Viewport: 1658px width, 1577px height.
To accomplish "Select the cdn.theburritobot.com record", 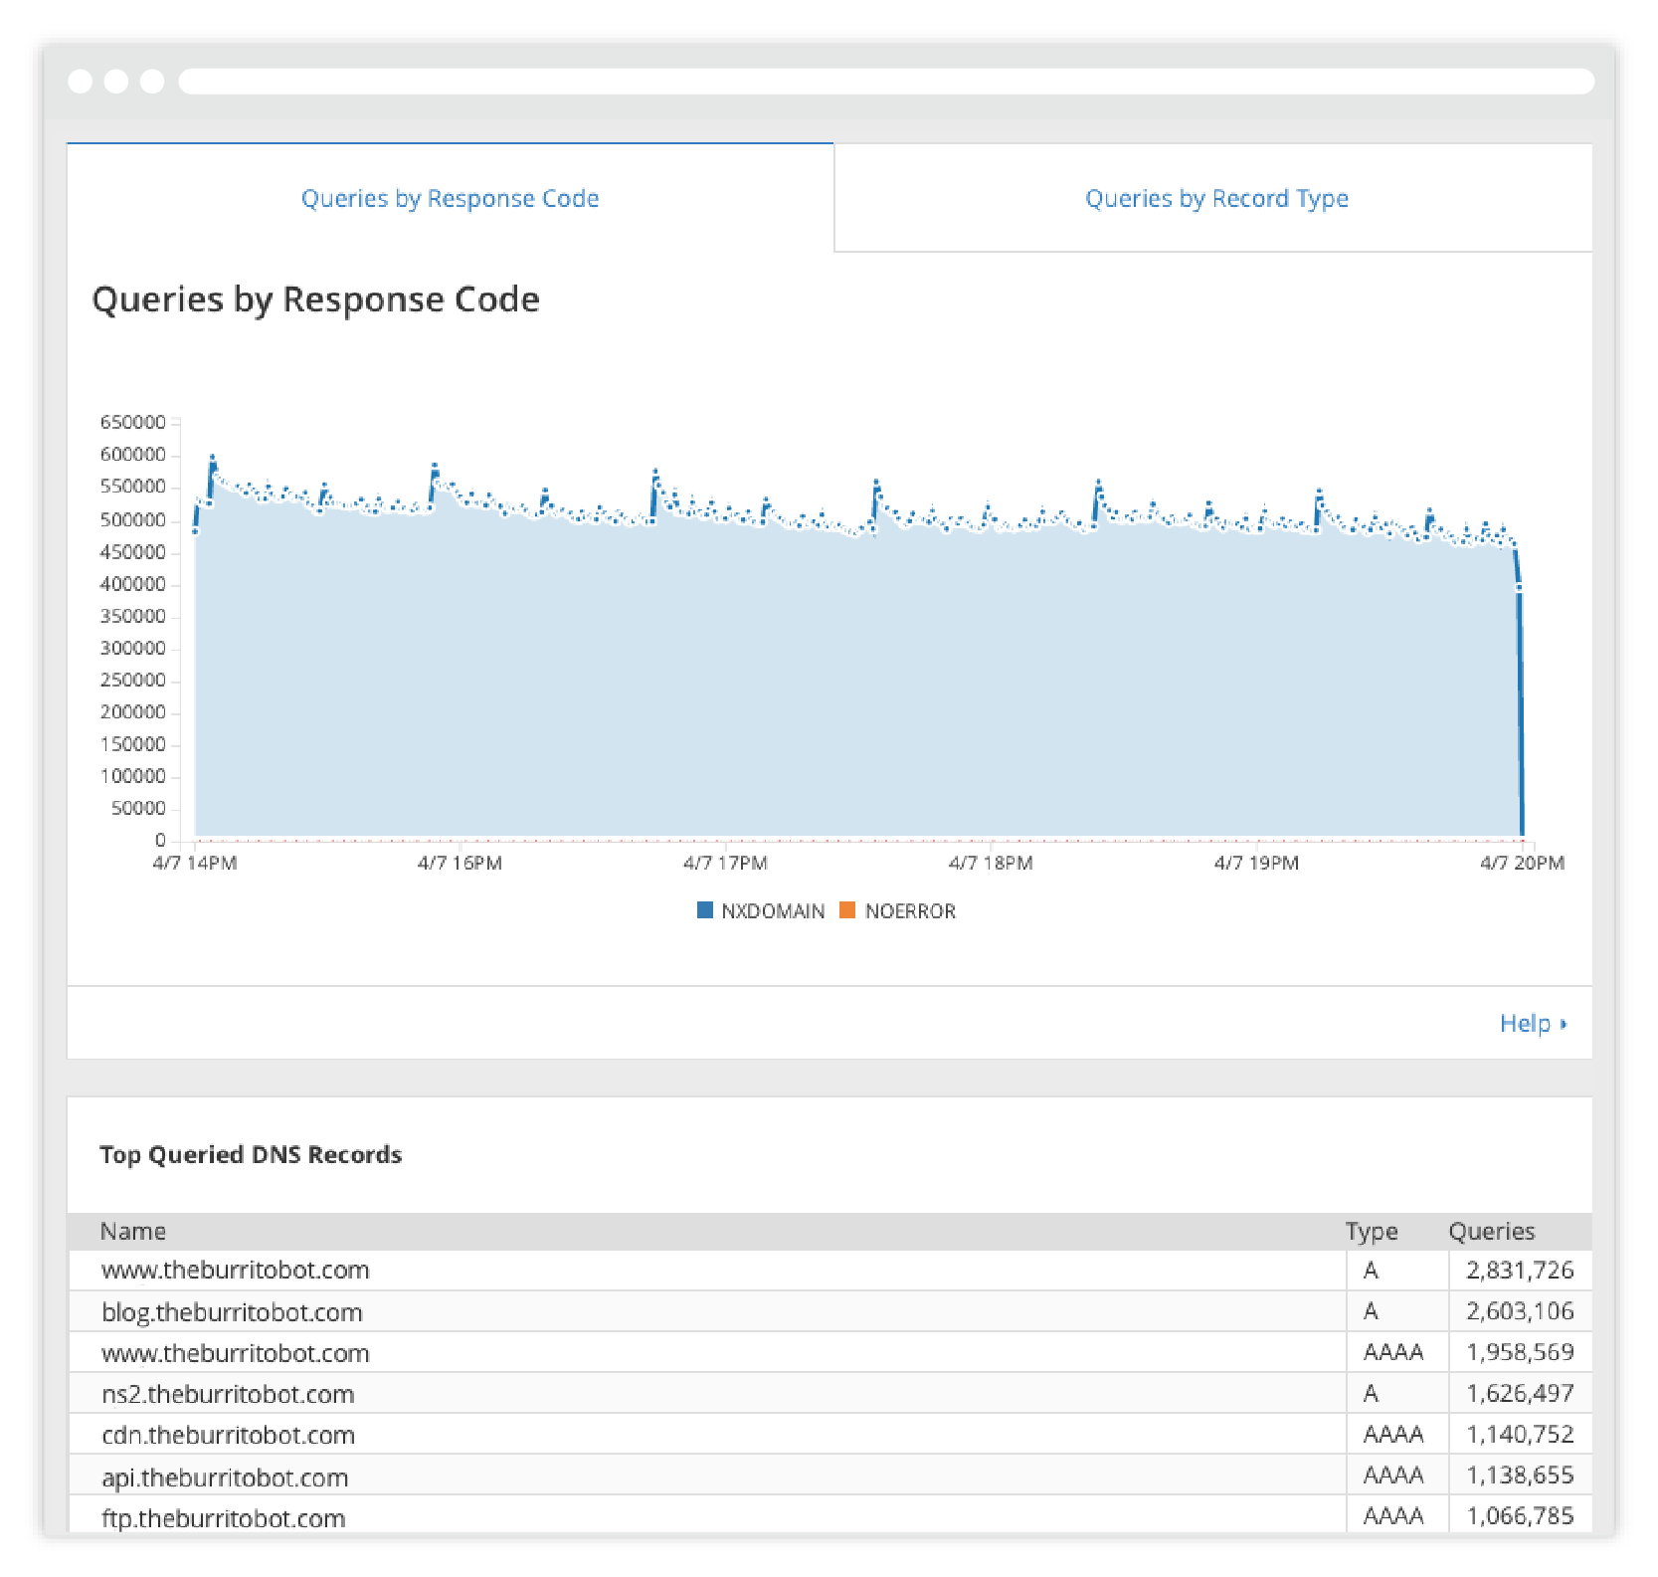I will 228,1435.
